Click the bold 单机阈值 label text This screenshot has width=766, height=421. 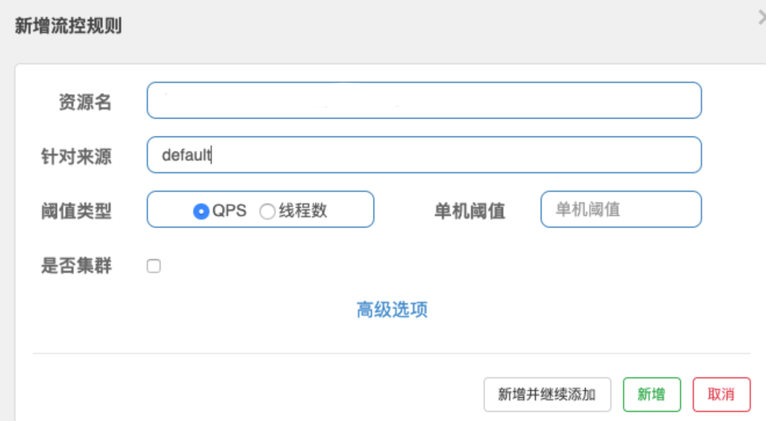(x=469, y=211)
